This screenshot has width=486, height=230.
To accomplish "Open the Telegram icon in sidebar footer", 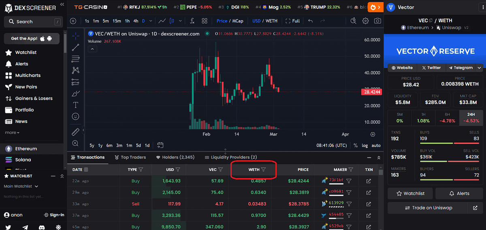I will coord(26,228).
